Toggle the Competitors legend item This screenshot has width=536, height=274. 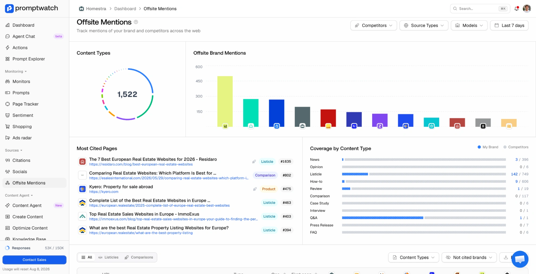516,147
